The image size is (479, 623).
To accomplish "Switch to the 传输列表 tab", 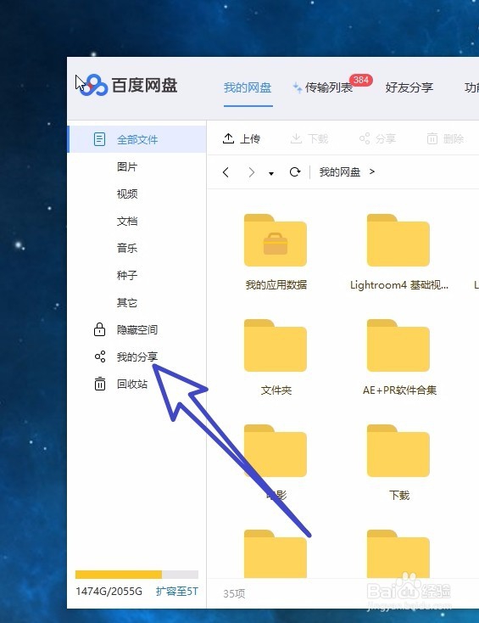I will click(329, 87).
